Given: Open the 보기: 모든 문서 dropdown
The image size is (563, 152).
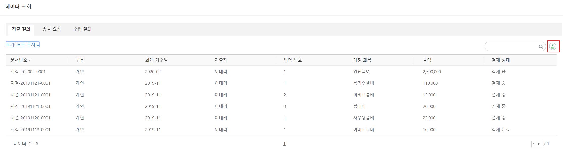Looking at the screenshot, I should pyautogui.click(x=22, y=44).
